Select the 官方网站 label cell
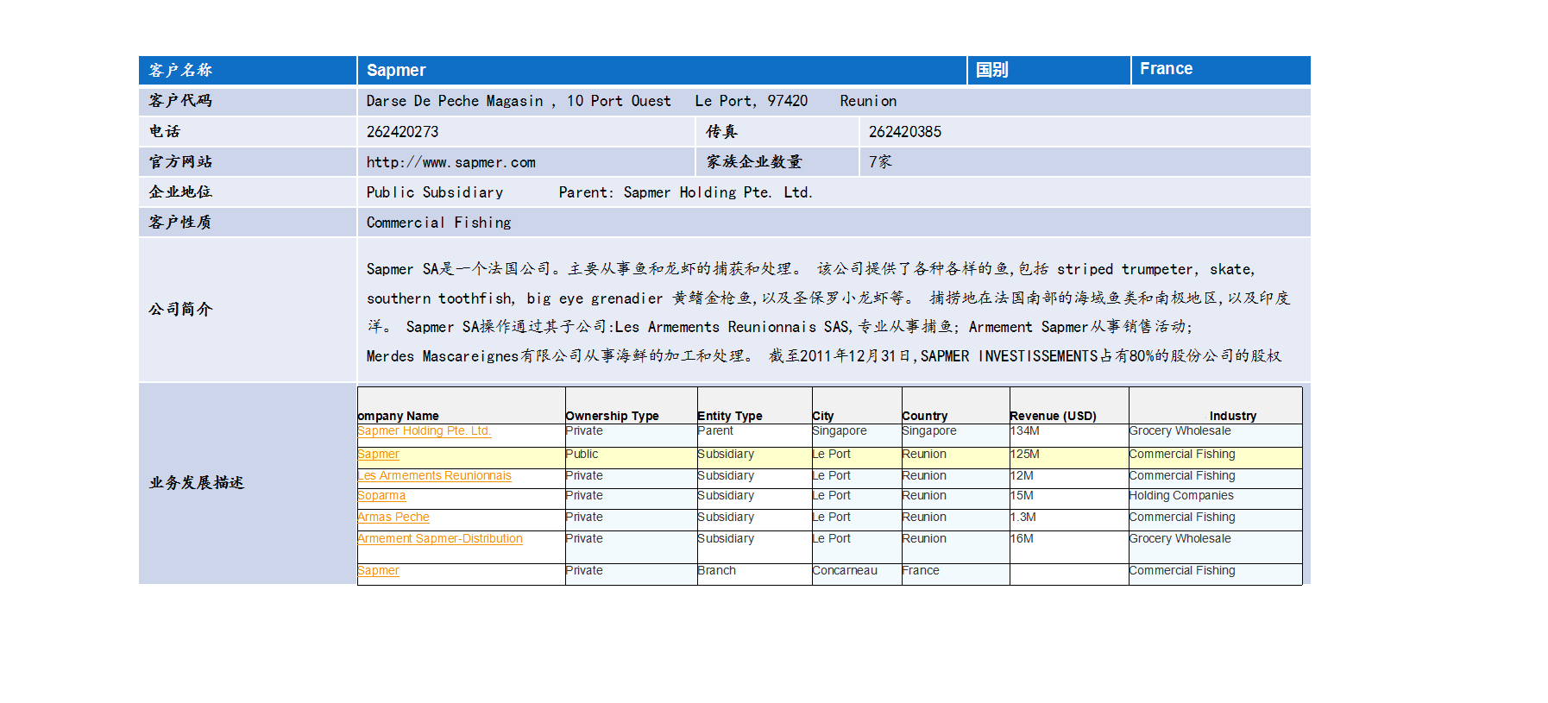Screen dimensions: 1548x703 pyautogui.click(x=248, y=162)
